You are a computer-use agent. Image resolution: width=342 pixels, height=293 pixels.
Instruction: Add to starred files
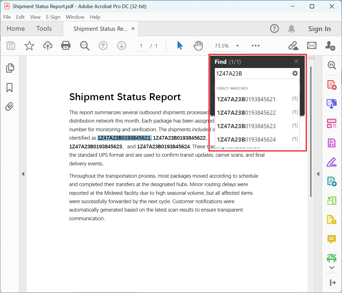tap(29, 46)
